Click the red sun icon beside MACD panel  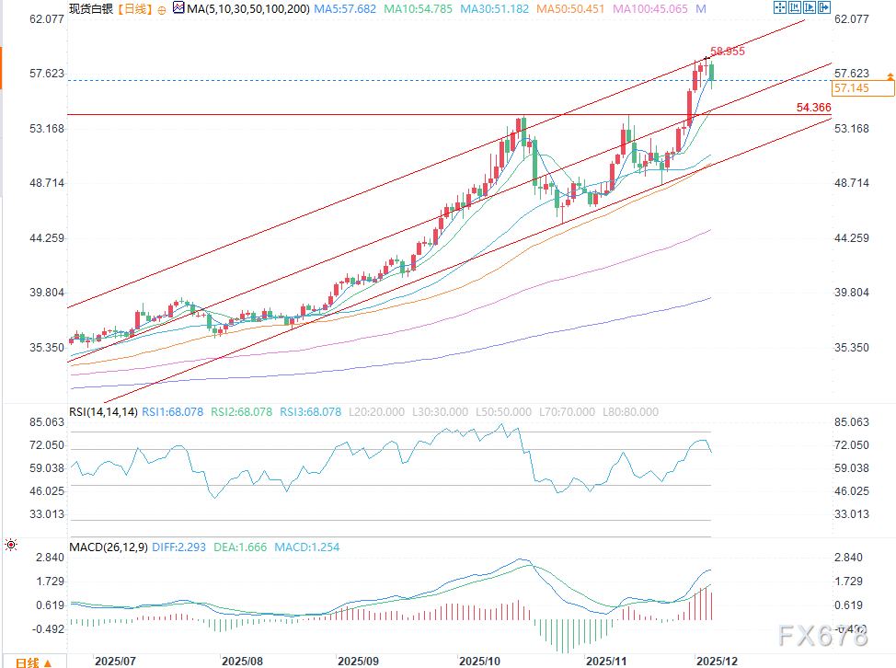tap(11, 545)
